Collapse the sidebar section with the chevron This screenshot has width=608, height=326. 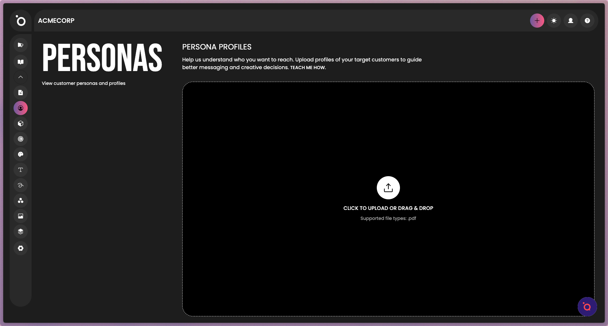point(20,77)
